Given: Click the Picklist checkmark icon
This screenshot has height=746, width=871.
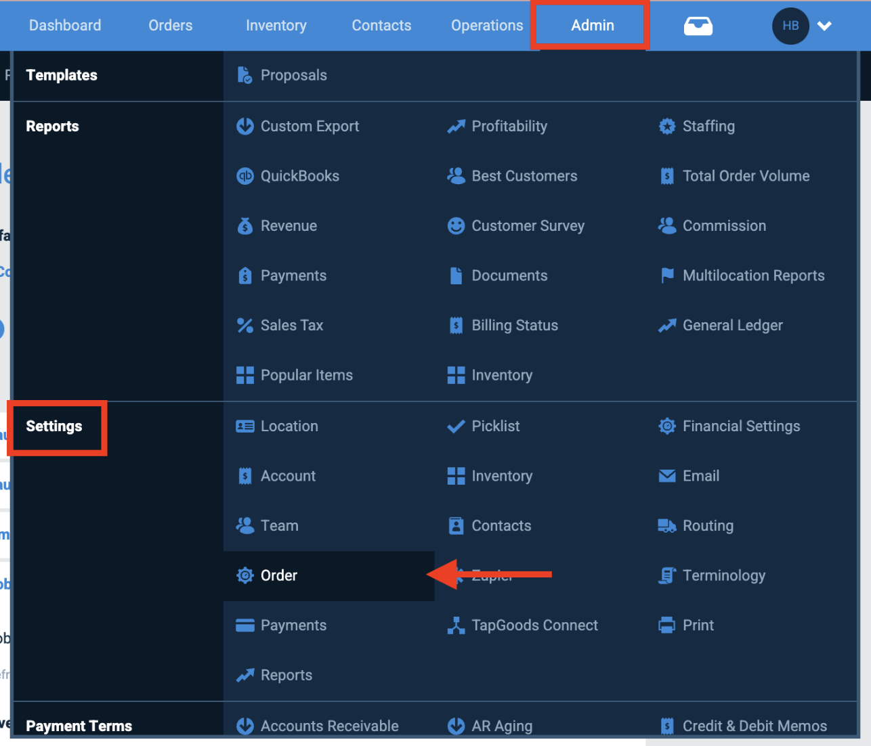Looking at the screenshot, I should pyautogui.click(x=456, y=426).
